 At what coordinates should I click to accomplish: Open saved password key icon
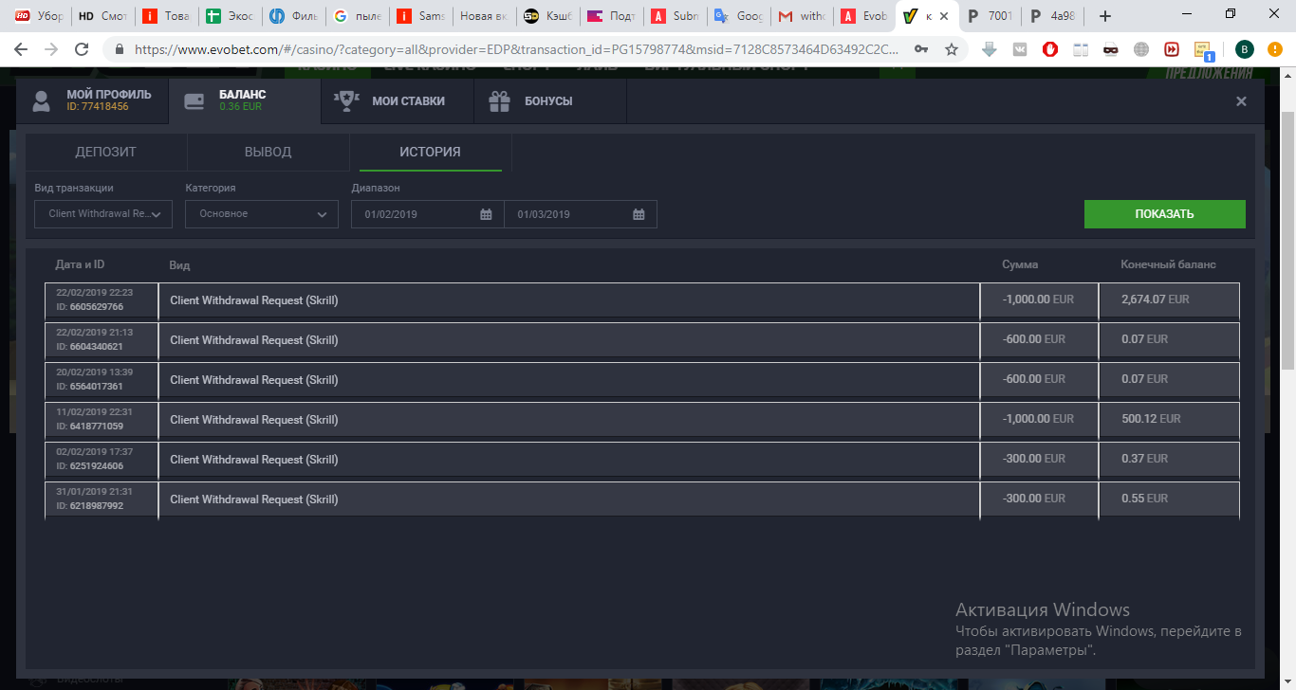coord(921,49)
